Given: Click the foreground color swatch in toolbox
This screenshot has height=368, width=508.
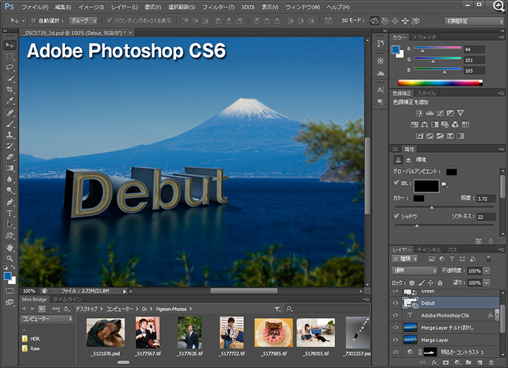Looking at the screenshot, I should pyautogui.click(x=8, y=276).
